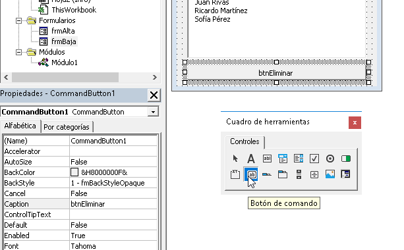The height and width of the screenshot is (250, 404).
Task: Switch to the Alfabética tab
Action: [x=20, y=126]
